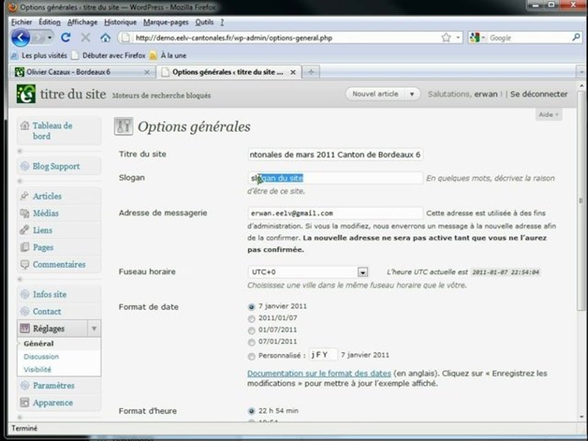Viewport: 588px width, 441px height.
Task: Open Les plus visités bookmark
Action: click(40, 56)
